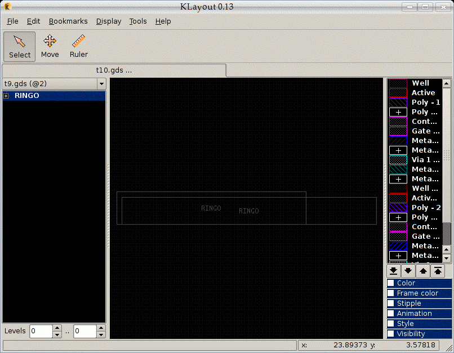Move layer to top button
Viewport: 454px width, 353px height.
tap(437, 271)
